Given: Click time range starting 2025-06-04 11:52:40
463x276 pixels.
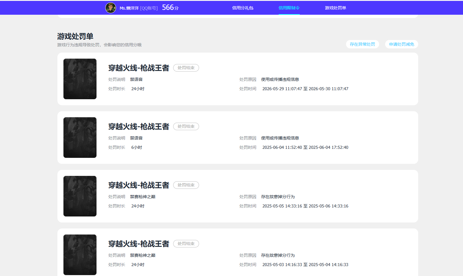Looking at the screenshot, I should point(305,147).
